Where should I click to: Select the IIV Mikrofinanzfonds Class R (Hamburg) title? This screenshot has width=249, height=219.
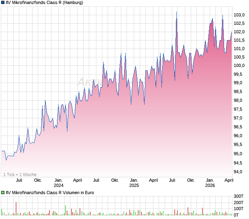click(45, 3)
